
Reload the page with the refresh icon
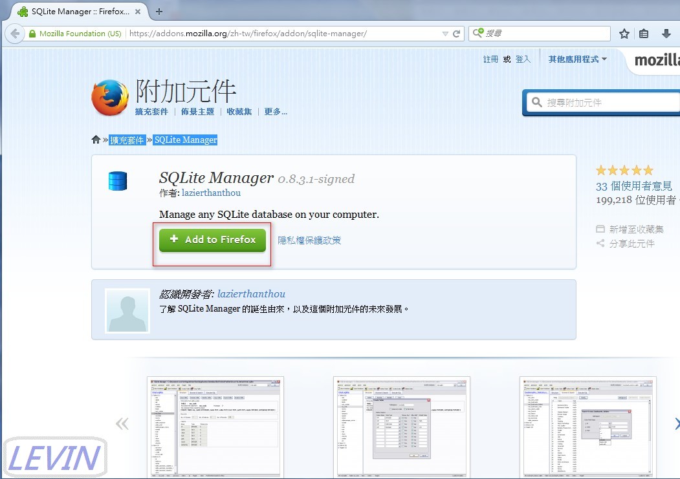coord(456,34)
